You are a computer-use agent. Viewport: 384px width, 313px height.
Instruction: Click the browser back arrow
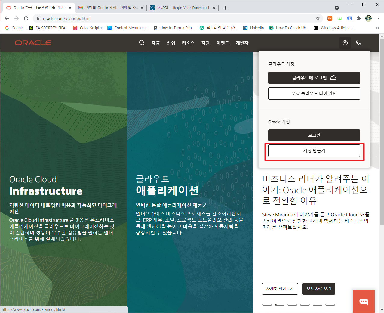tap(7, 18)
